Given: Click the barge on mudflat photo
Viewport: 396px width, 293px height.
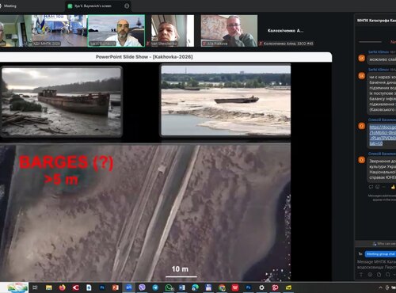Looking at the screenshot, I should click(x=61, y=101).
